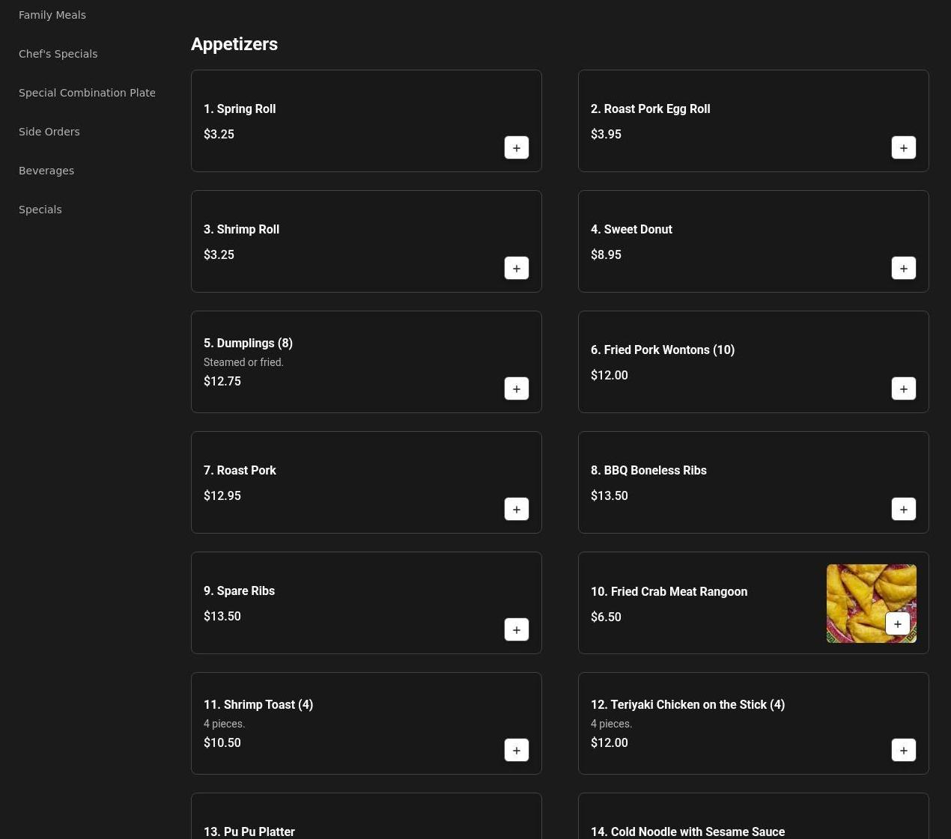Add Shrimp Toast (4) using plus icon
Viewport: 951px width, 839px height.
tap(516, 751)
